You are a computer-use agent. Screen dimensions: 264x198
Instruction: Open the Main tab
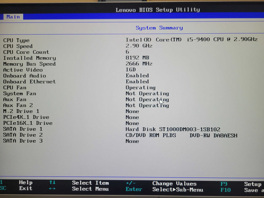[x=13, y=17]
